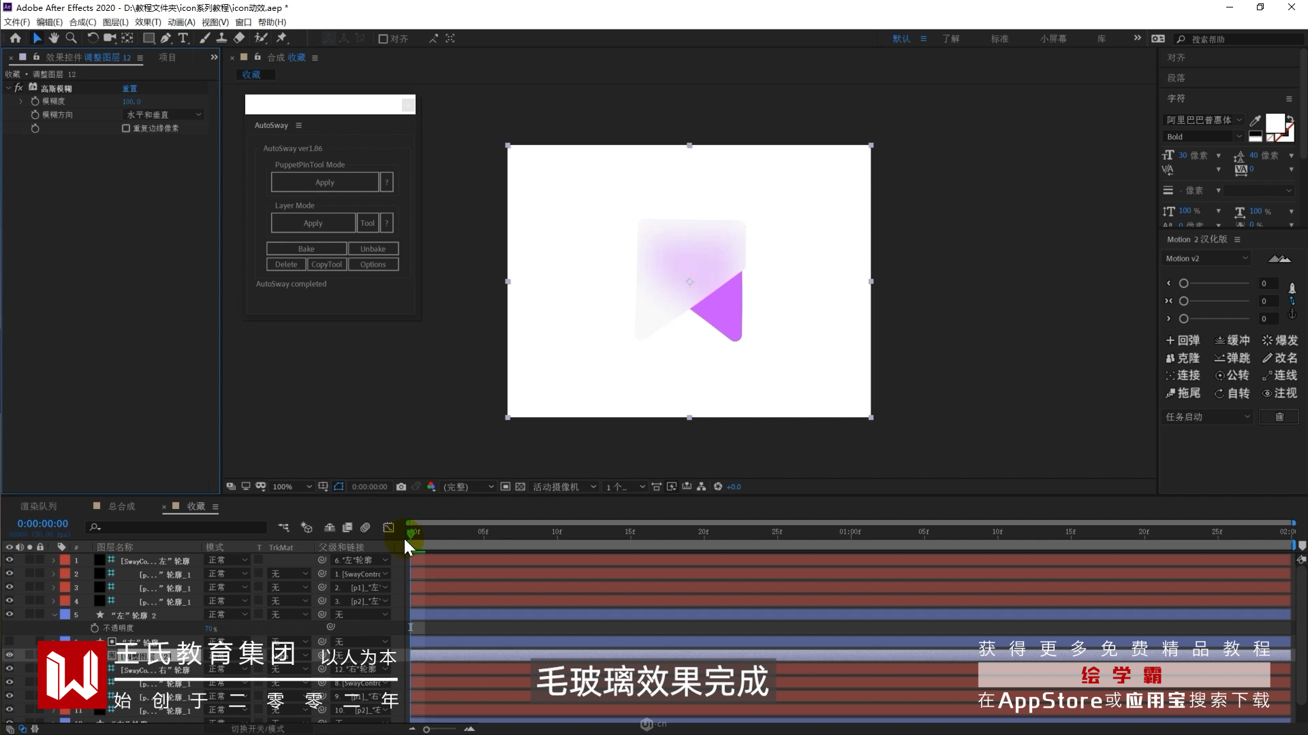Hide layer 1 with eye icon
This screenshot has height=735, width=1308.
10,560
